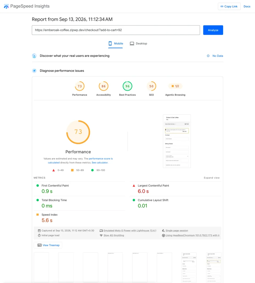The image size is (255, 283).
Task: Click the device icon beside Emulated Moto G Power
Action: click(101, 230)
